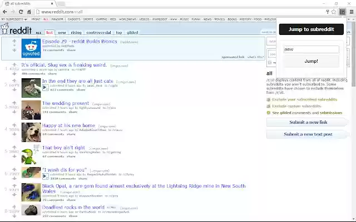Upvote the Black Opal post
The image size is (356, 222).
tap(14, 185)
